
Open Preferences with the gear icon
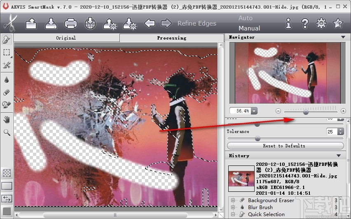pyautogui.click(x=321, y=23)
